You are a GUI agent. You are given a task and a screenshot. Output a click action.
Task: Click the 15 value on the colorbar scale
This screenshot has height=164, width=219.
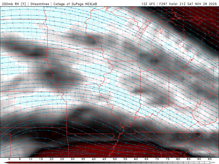41,159
